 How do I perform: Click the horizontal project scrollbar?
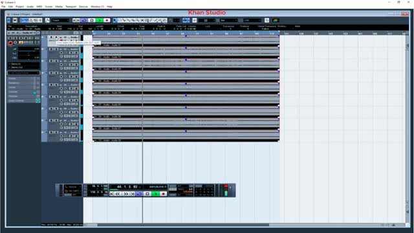[x=184, y=225]
